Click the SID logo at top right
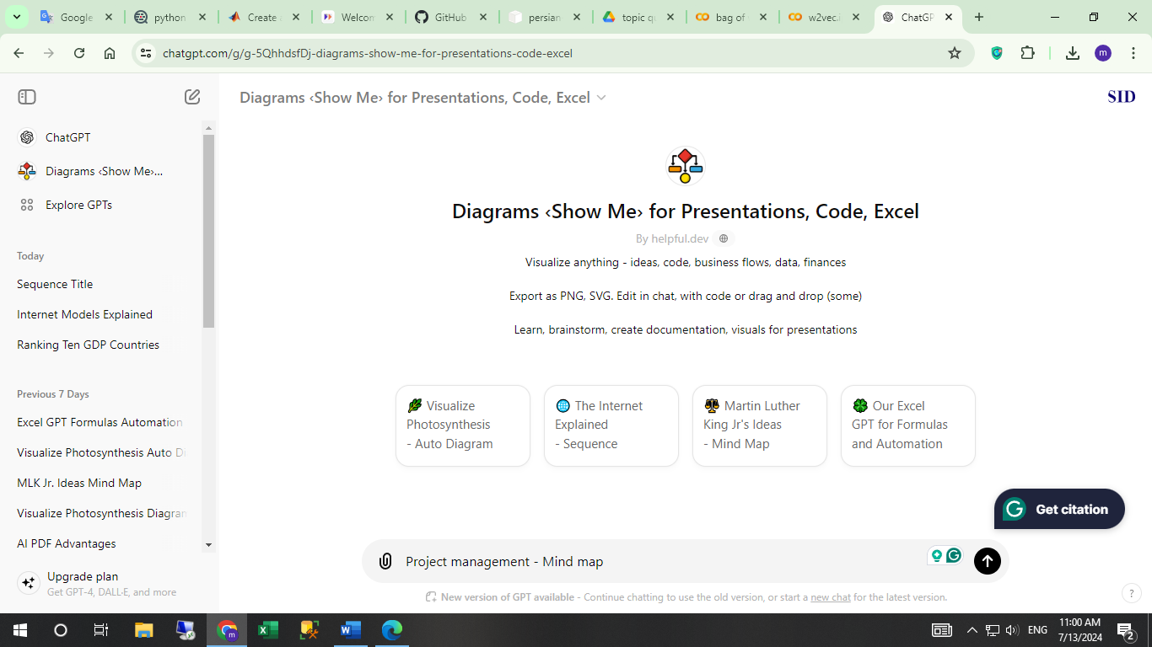 point(1122,97)
